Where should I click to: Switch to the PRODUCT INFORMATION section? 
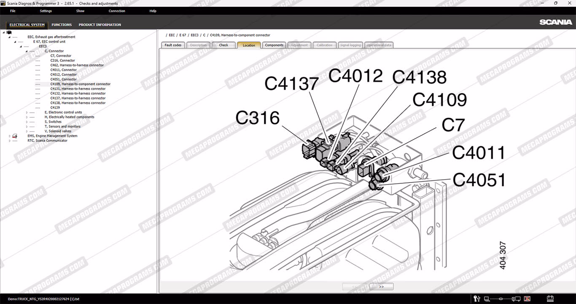[100, 25]
